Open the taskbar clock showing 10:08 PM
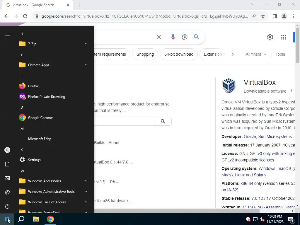300x225 pixels. (275, 219)
